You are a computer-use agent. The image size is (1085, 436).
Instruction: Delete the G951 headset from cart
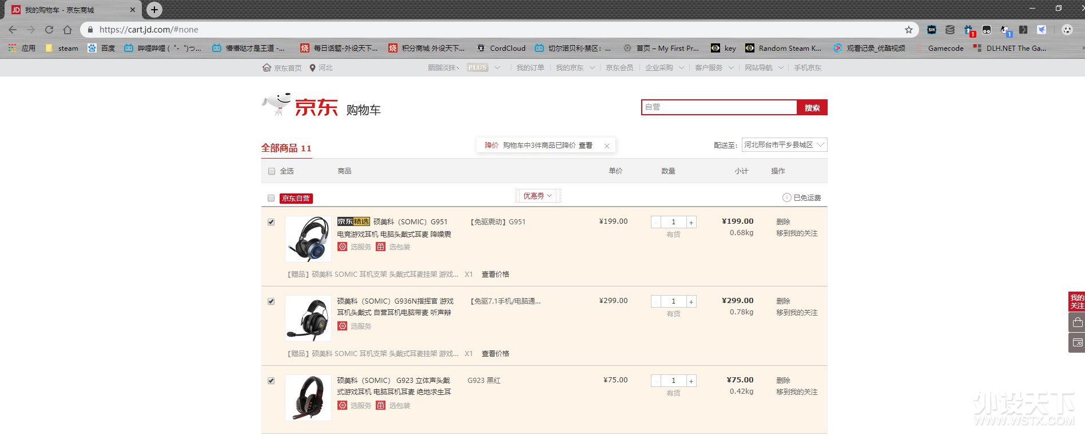pyautogui.click(x=783, y=221)
